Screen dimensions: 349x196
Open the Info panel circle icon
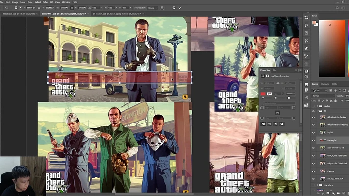(306, 77)
